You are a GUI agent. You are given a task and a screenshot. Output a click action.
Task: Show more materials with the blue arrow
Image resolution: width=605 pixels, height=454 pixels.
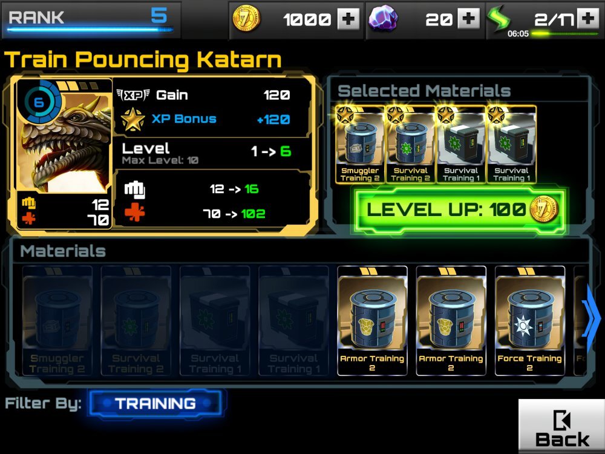592,318
